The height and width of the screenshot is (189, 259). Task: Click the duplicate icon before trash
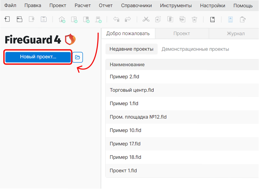coord(182,19)
